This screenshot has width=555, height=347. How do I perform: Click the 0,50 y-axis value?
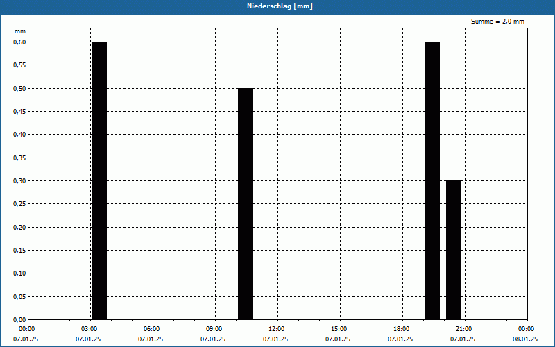pos(19,89)
